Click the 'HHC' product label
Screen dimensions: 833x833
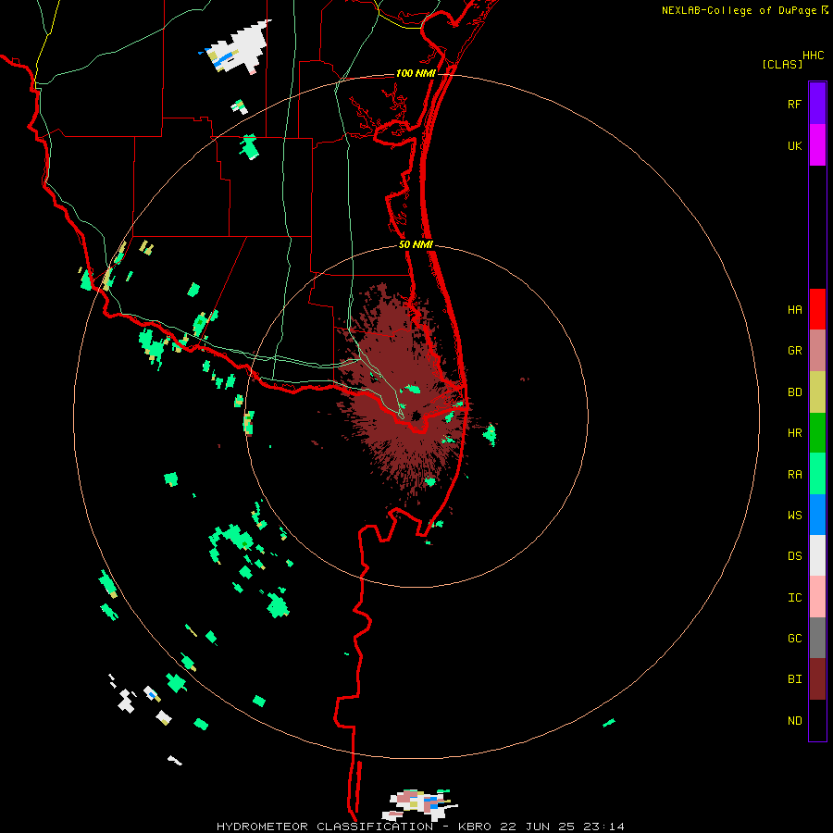click(x=814, y=56)
